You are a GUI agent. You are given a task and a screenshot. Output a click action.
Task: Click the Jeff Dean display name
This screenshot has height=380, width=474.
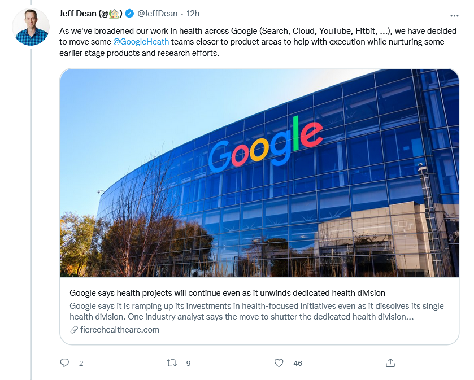click(78, 14)
